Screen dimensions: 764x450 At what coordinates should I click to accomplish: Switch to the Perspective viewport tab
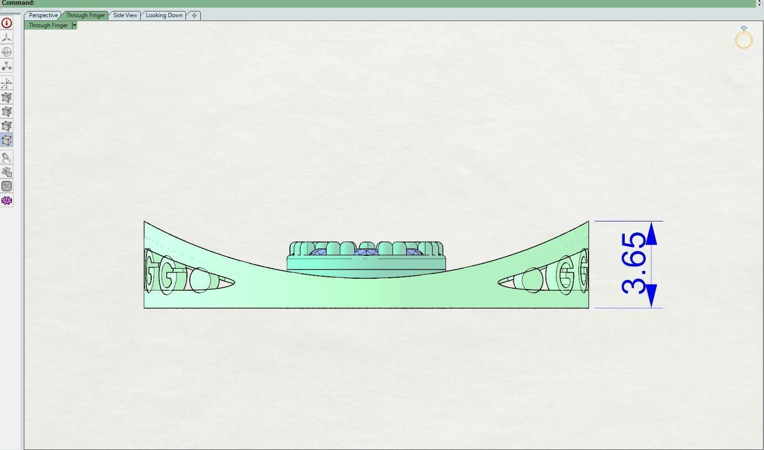click(x=43, y=15)
